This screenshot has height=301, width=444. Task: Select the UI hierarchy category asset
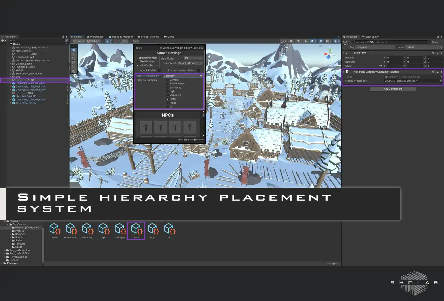click(x=169, y=231)
